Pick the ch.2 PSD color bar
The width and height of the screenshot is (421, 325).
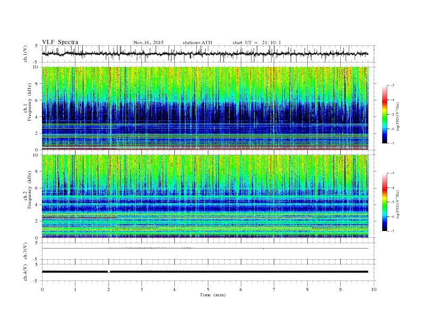click(384, 202)
